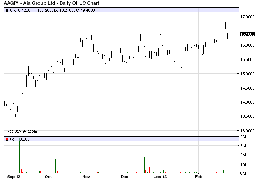Click the 1M volume axis label

243,164
